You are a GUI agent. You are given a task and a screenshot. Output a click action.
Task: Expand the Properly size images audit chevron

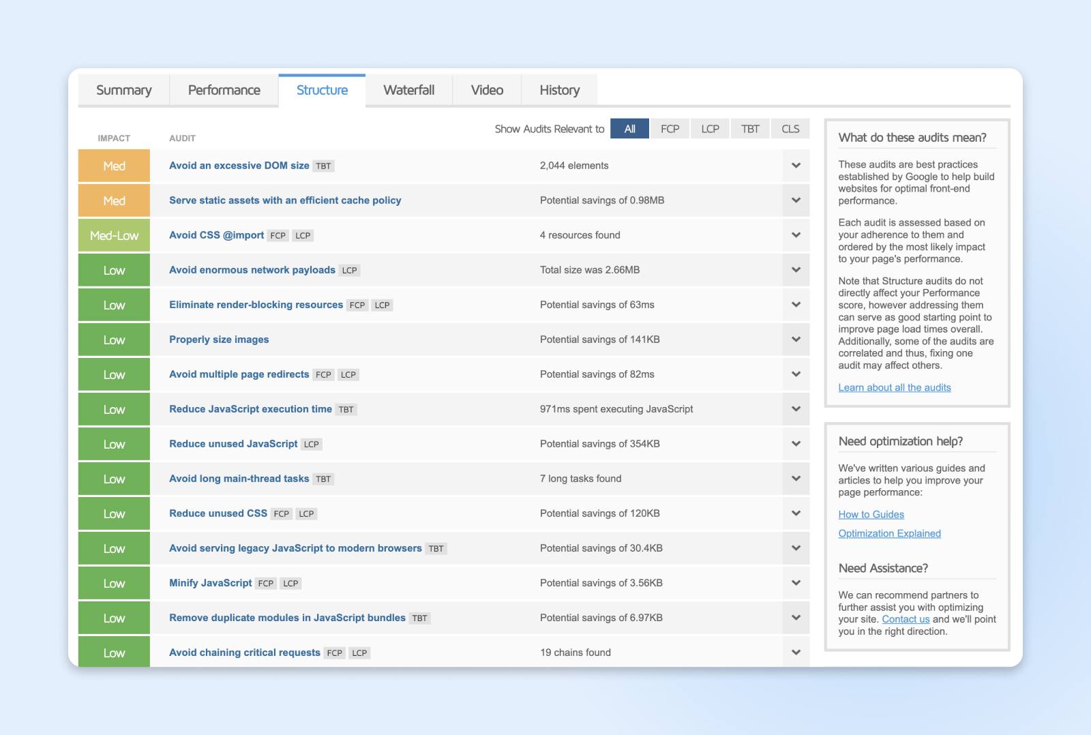(796, 340)
